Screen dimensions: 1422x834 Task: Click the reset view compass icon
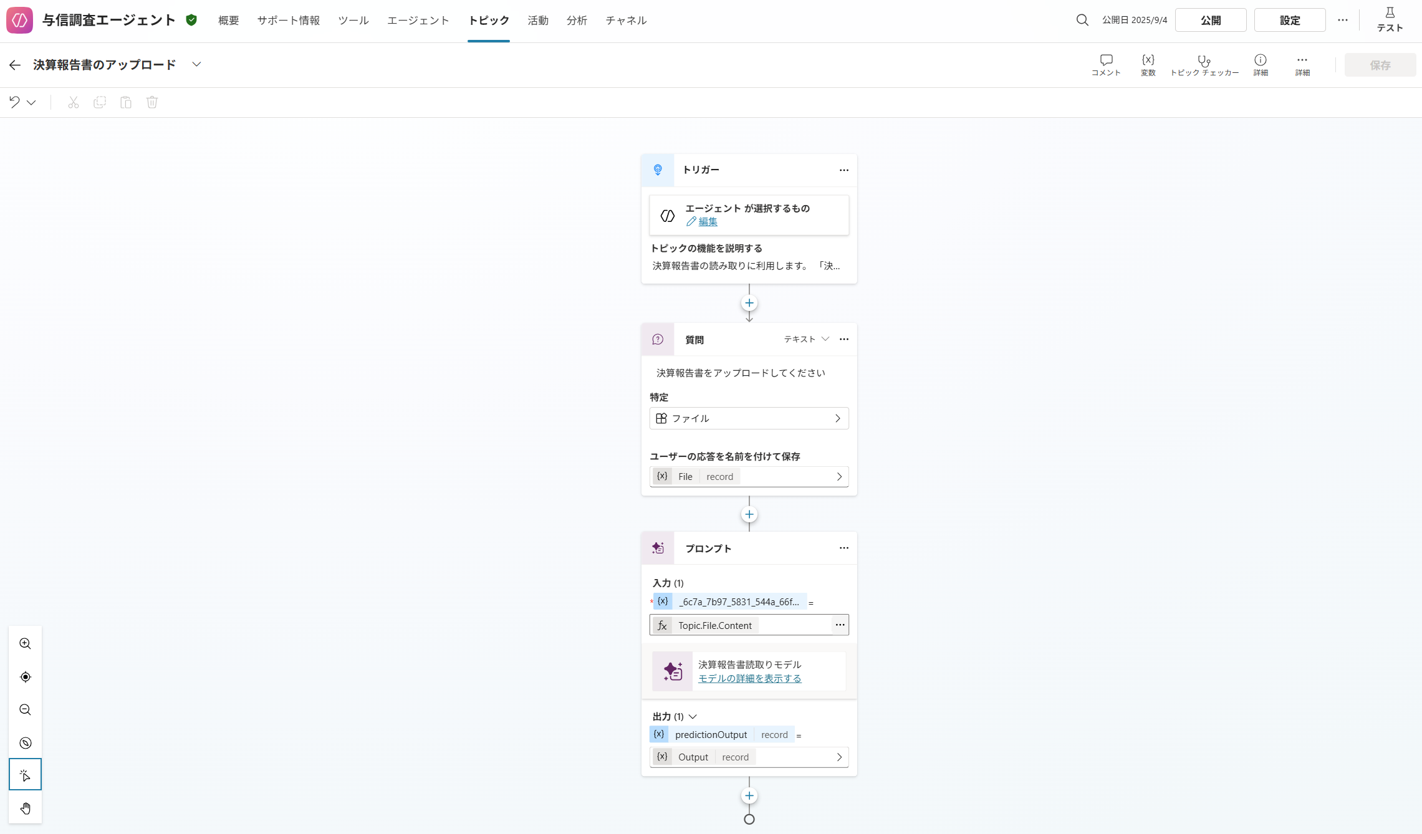pyautogui.click(x=25, y=742)
